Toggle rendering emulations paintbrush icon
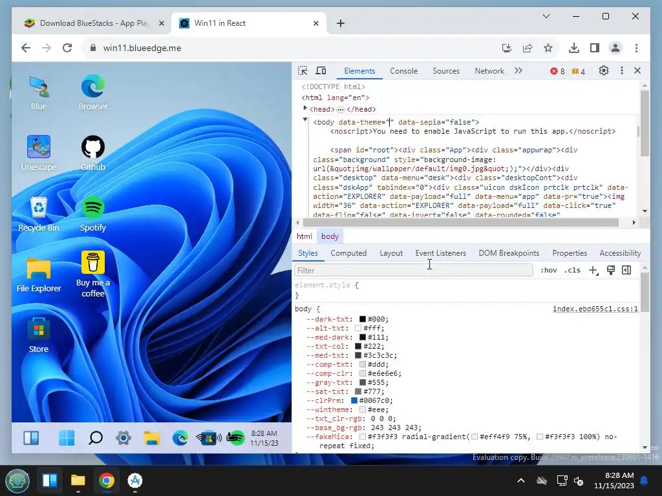Viewport: 662px width, 496px height. pos(610,271)
